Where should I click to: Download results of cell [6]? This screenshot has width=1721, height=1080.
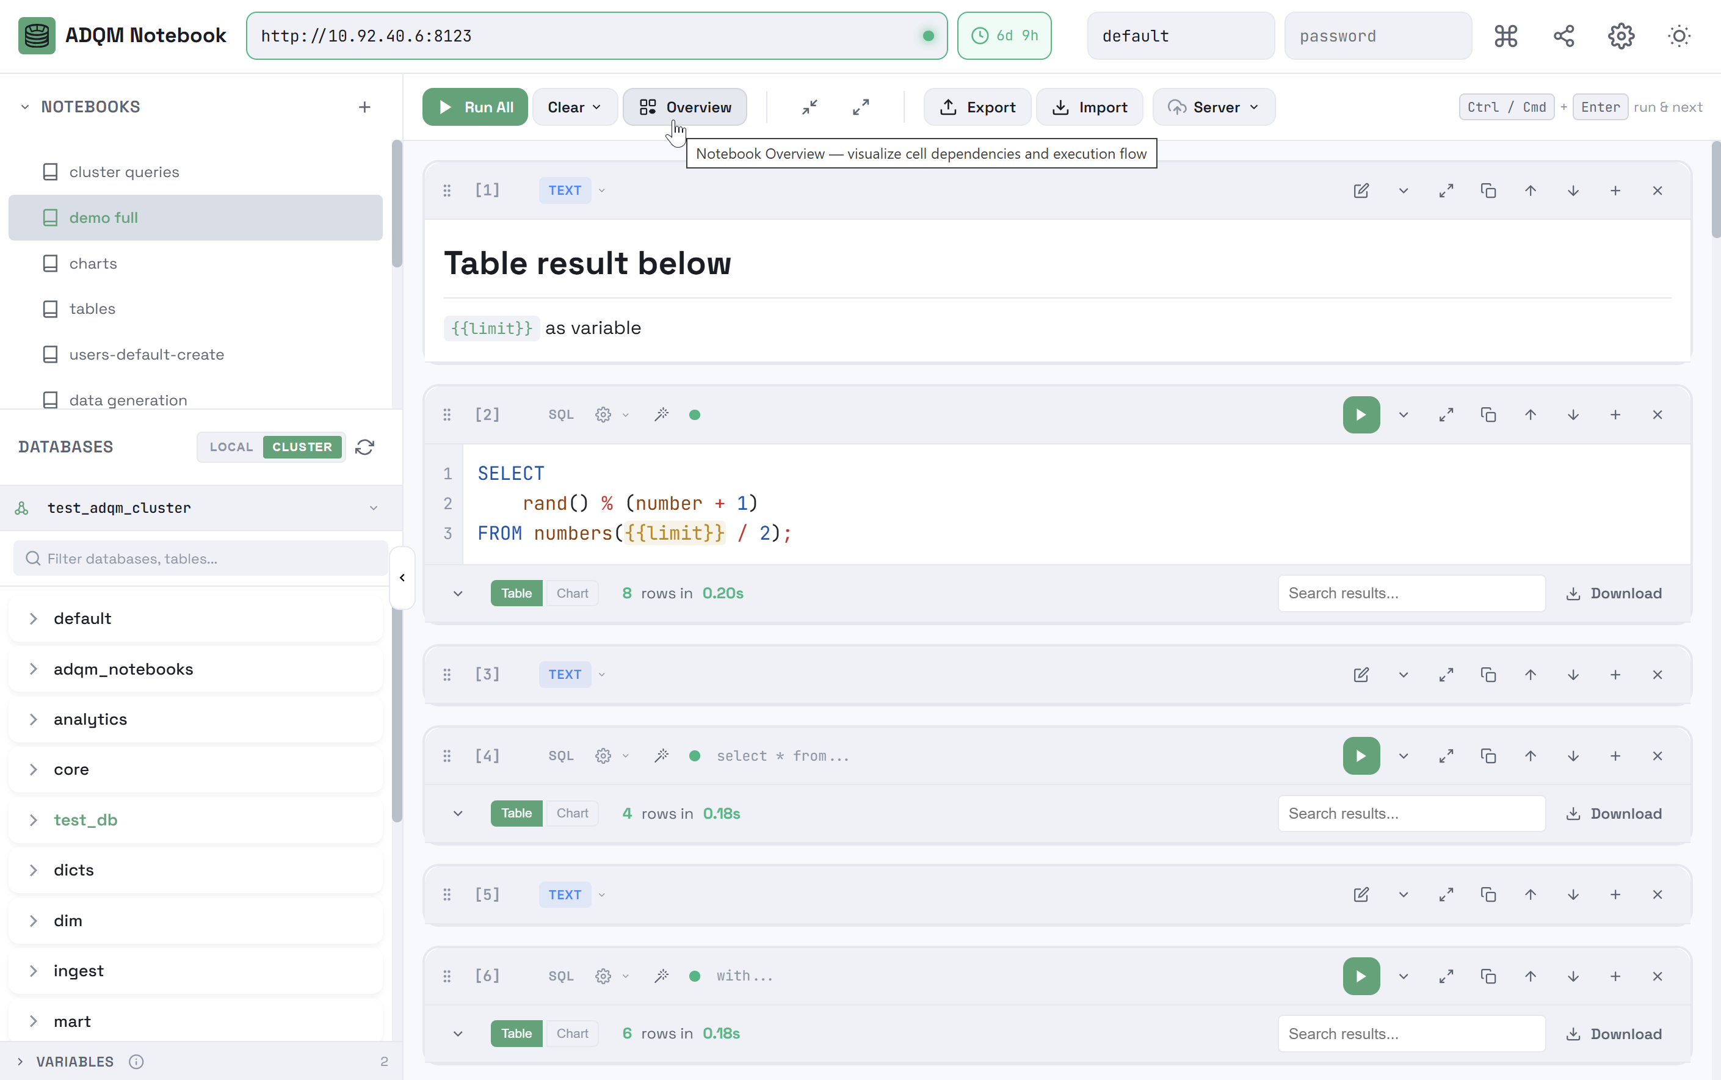pos(1614,1034)
